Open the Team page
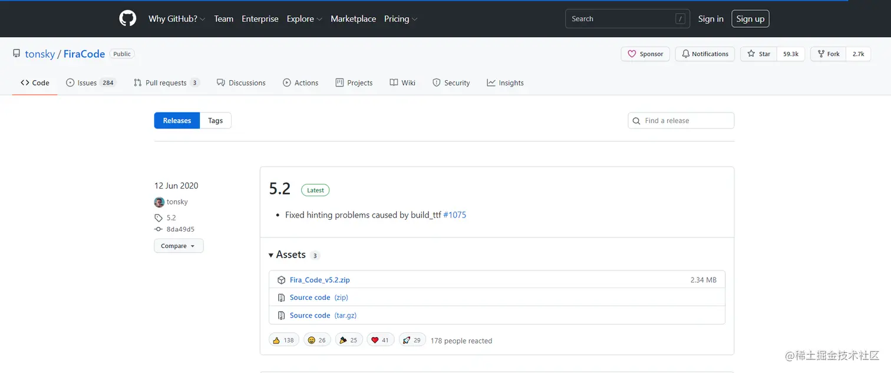The image size is (891, 373). point(223,19)
